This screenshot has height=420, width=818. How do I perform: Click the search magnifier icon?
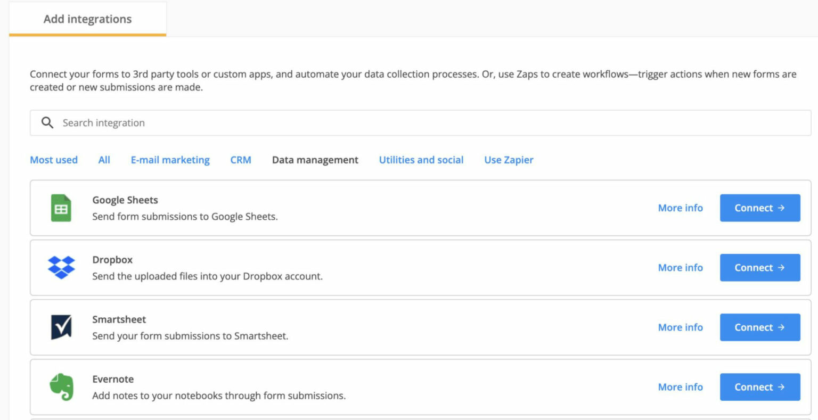pyautogui.click(x=47, y=123)
